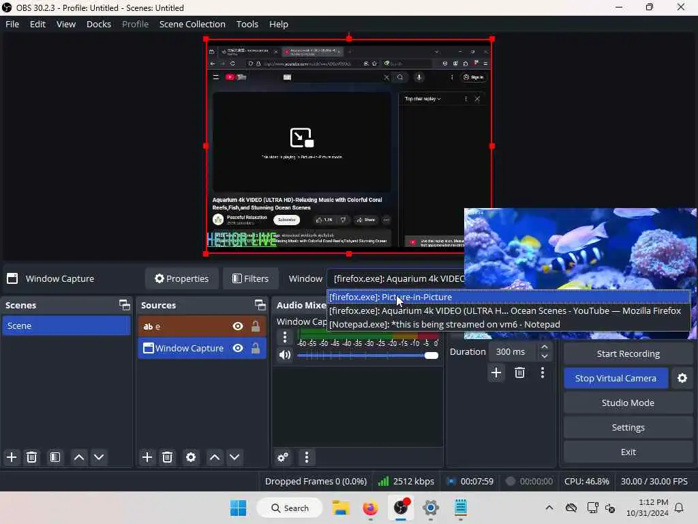Viewport: 698px width, 524px height.
Task: Click the Properties button
Action: (181, 278)
